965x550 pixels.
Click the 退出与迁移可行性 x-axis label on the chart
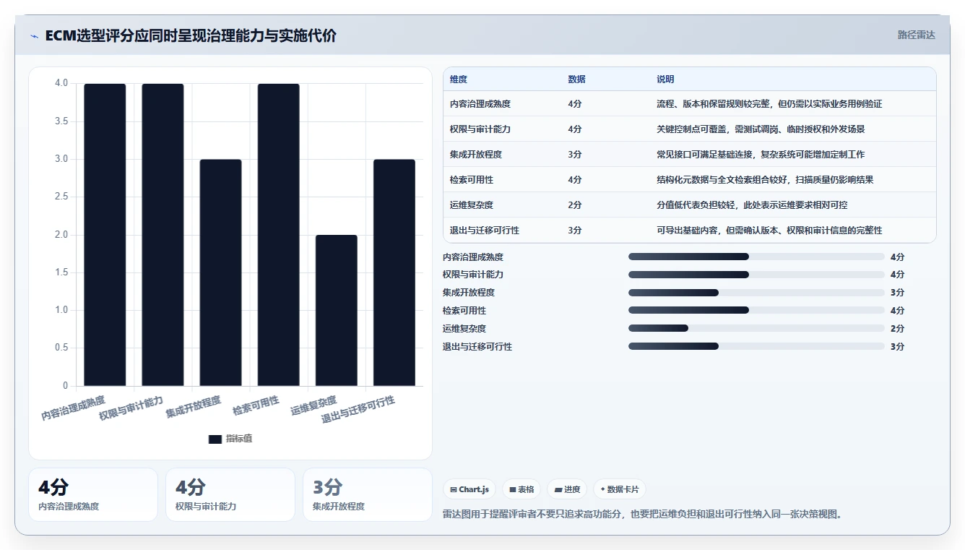359,411
